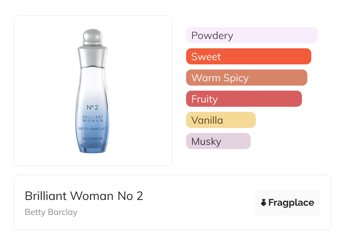The image size is (345, 244).
Task: Click the yellow Vanilla accord bar
Action: click(221, 120)
